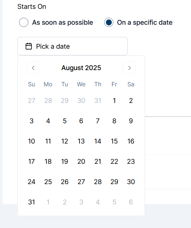Pick greyed-out July 27 date
The image size is (191, 228).
point(32,101)
